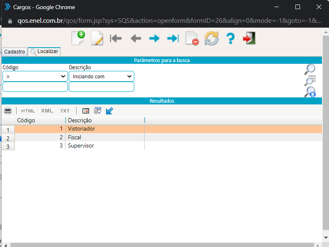Print results with the printer icon

point(8,111)
